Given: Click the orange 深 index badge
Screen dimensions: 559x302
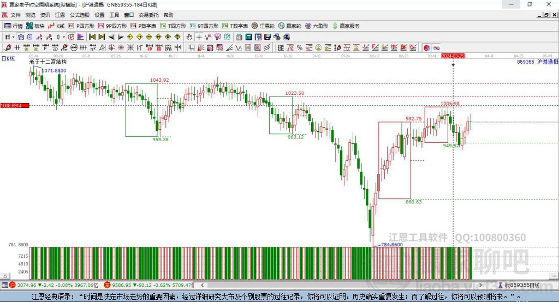Looking at the screenshot, I should 108,285.
